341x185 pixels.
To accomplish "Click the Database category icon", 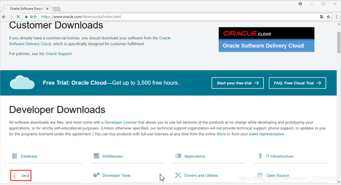I will (15, 156).
